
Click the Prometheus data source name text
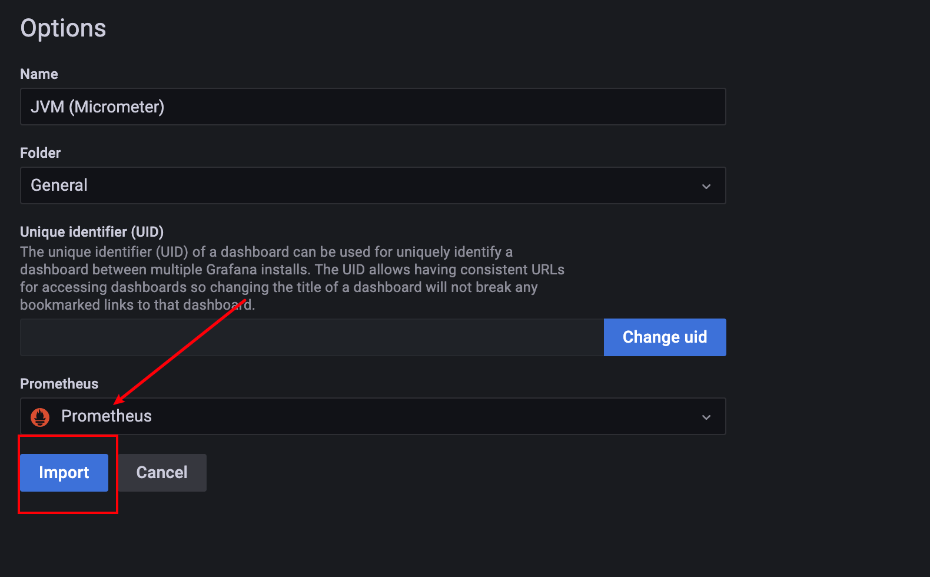pyautogui.click(x=107, y=416)
